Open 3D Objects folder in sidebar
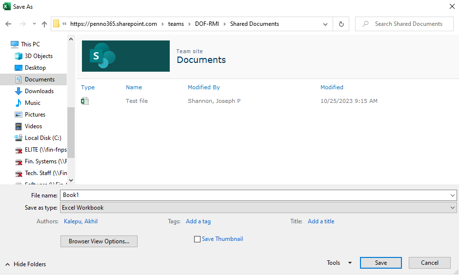 (x=39, y=56)
